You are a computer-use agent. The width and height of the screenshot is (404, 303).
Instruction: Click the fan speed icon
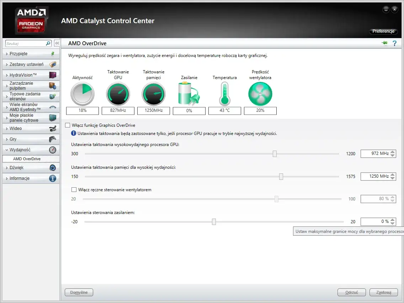[x=260, y=94]
